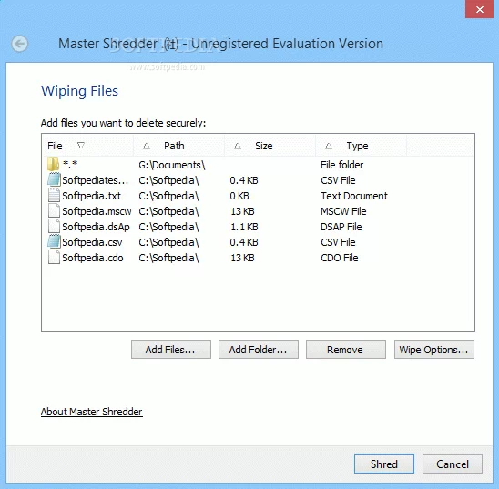499x489 pixels.
Task: Open the About Master Shredder link
Action: point(91,412)
